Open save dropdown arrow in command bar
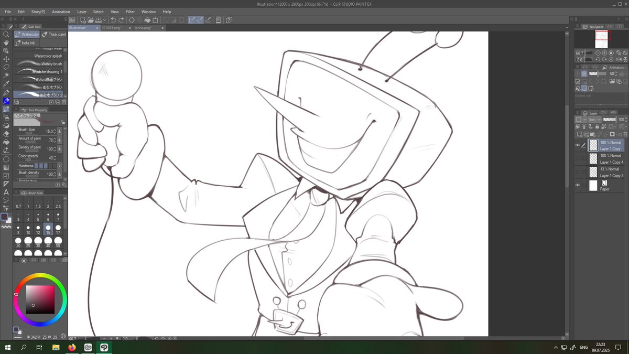This screenshot has height=354, width=629. pos(105,20)
